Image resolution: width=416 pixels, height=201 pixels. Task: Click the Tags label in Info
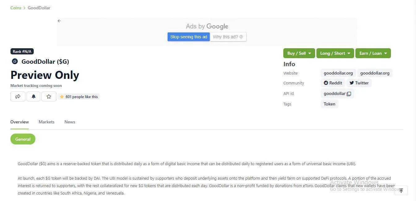pos(287,104)
